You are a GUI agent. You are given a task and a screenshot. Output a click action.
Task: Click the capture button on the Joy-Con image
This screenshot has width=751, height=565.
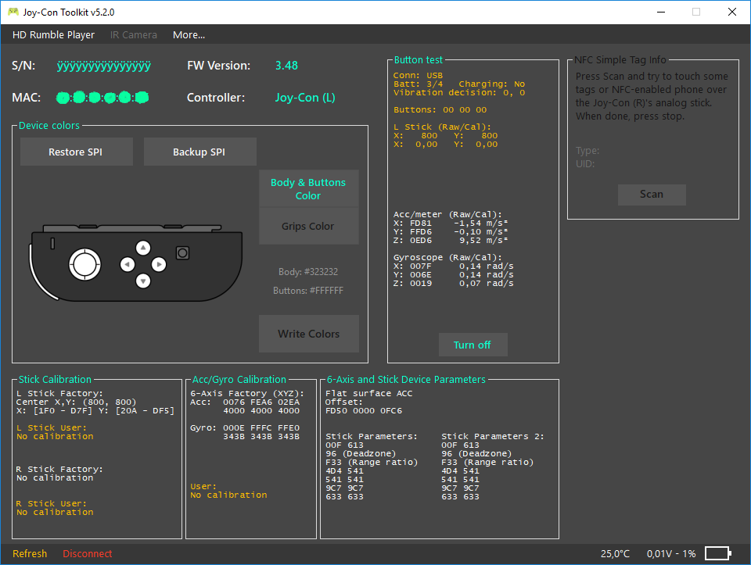[x=182, y=252]
